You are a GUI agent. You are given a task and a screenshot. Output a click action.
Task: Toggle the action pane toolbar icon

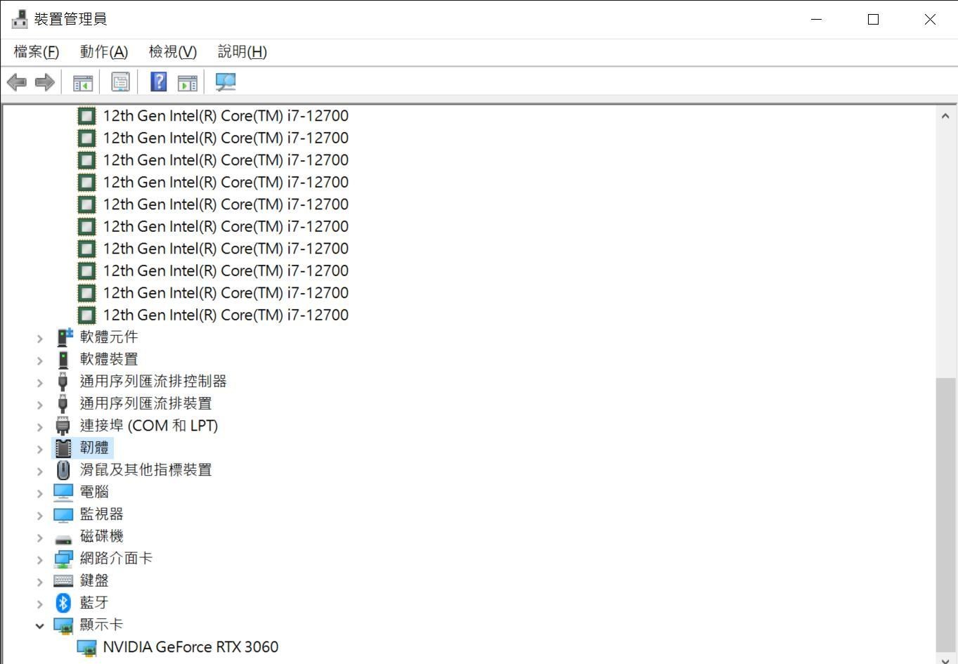click(x=188, y=82)
